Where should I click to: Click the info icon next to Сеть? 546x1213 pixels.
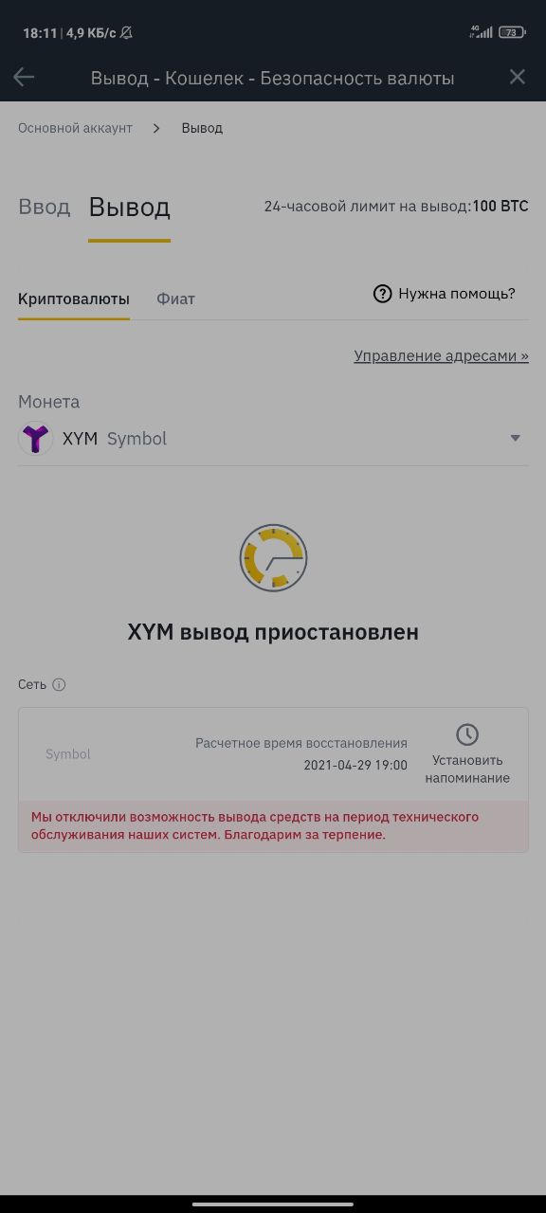(59, 684)
